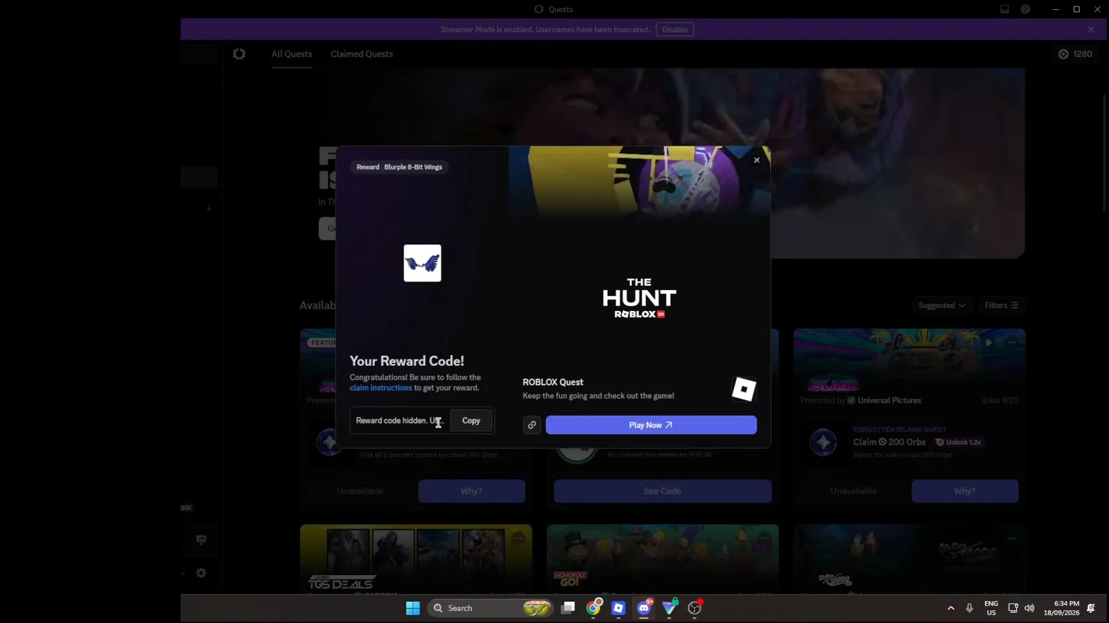Dismiss the Streamer Mode banner
Image resolution: width=1109 pixels, height=623 pixels.
pos(1091,29)
